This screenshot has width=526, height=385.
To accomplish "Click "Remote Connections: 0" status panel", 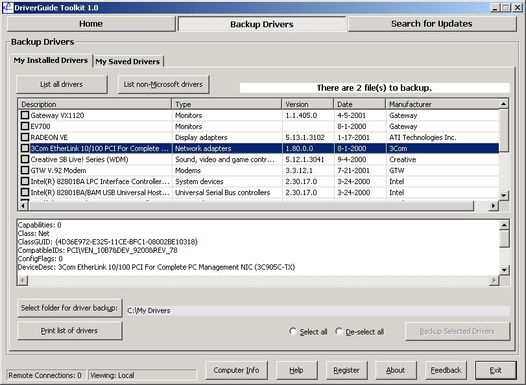I will click(46, 375).
